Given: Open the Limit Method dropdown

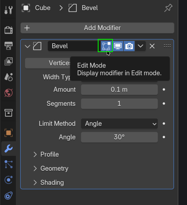Looking at the screenshot, I should tap(119, 124).
